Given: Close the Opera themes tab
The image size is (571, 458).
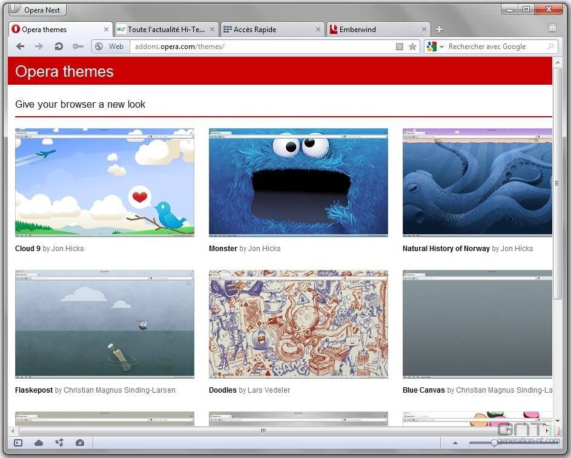Looking at the screenshot, I should [x=106, y=30].
